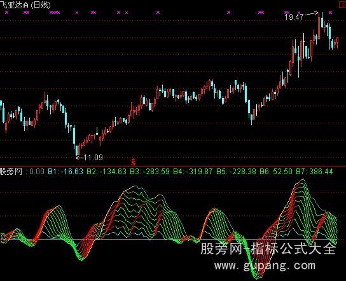The height and width of the screenshot is (281, 346).
Task: Select the B4: -319.87 indicator value
Action: click(x=193, y=172)
